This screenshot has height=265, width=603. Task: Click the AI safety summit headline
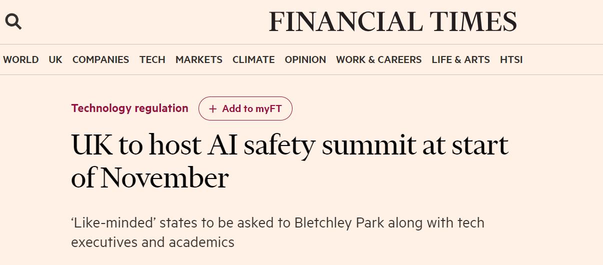289,145
